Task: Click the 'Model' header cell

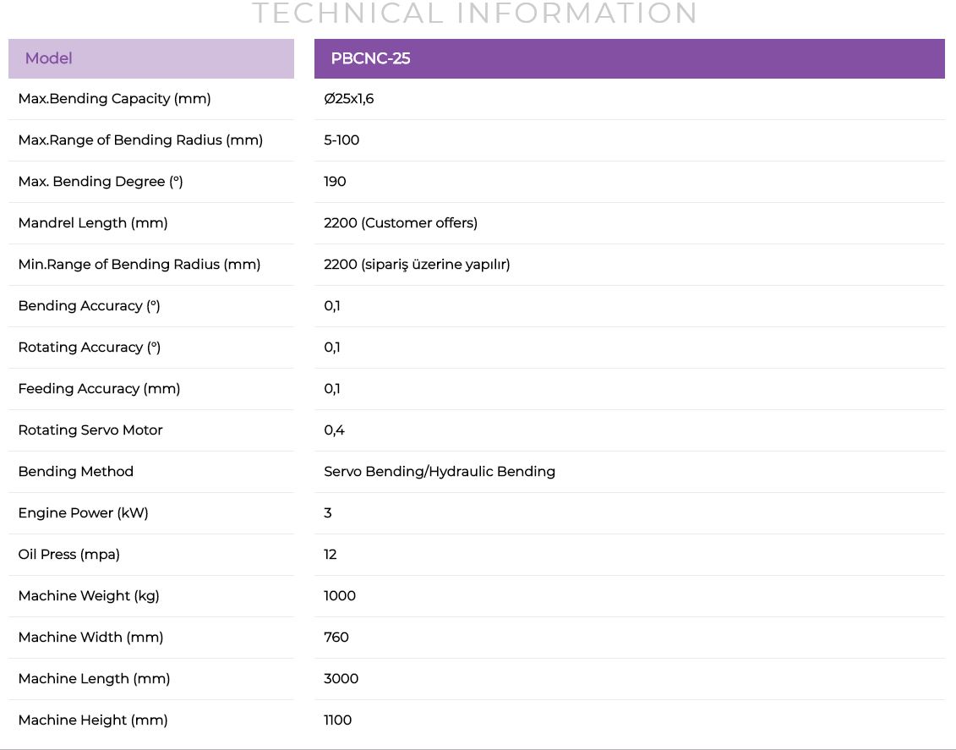Action: tap(151, 58)
